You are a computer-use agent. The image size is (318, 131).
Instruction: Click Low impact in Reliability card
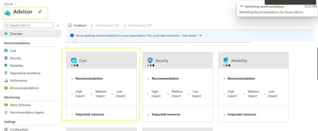click(x=272, y=94)
